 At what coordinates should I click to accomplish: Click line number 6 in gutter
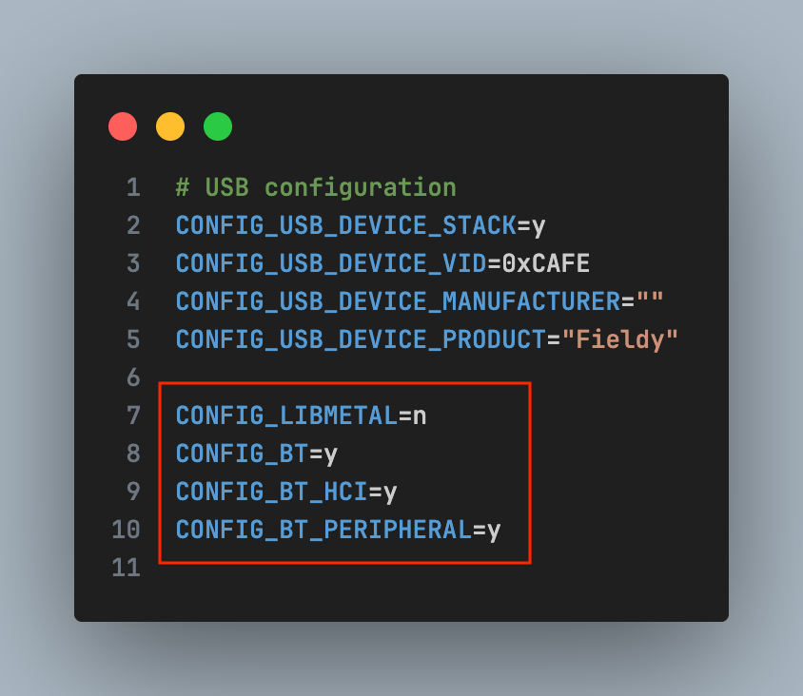[x=133, y=377]
